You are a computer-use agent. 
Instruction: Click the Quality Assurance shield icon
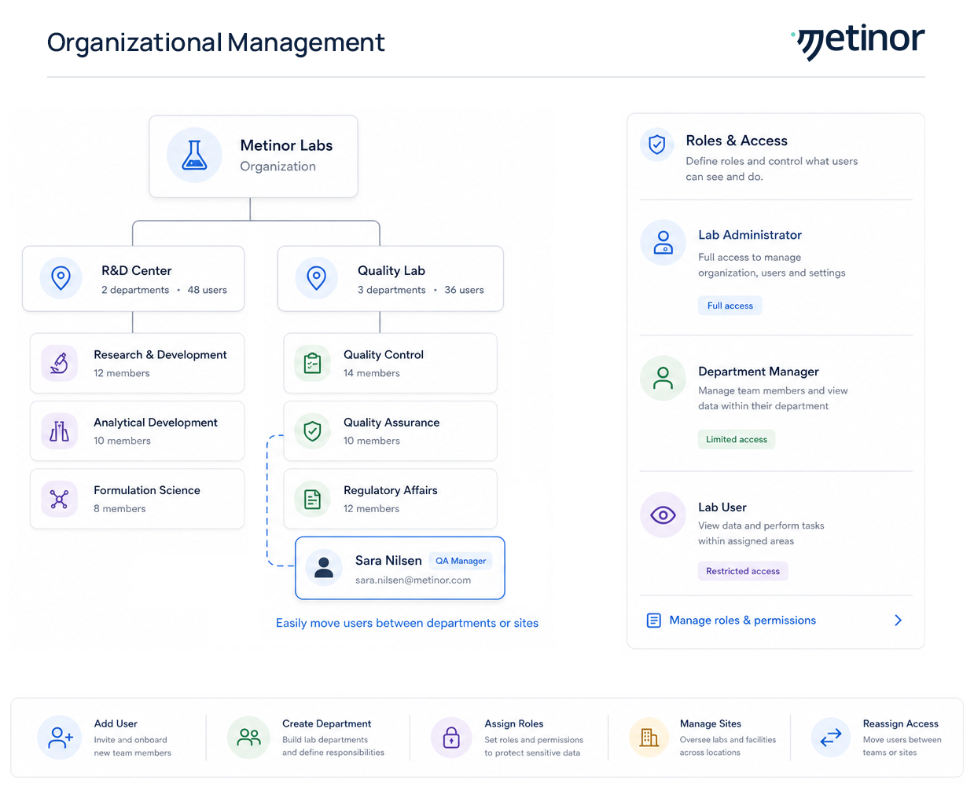[x=312, y=430]
